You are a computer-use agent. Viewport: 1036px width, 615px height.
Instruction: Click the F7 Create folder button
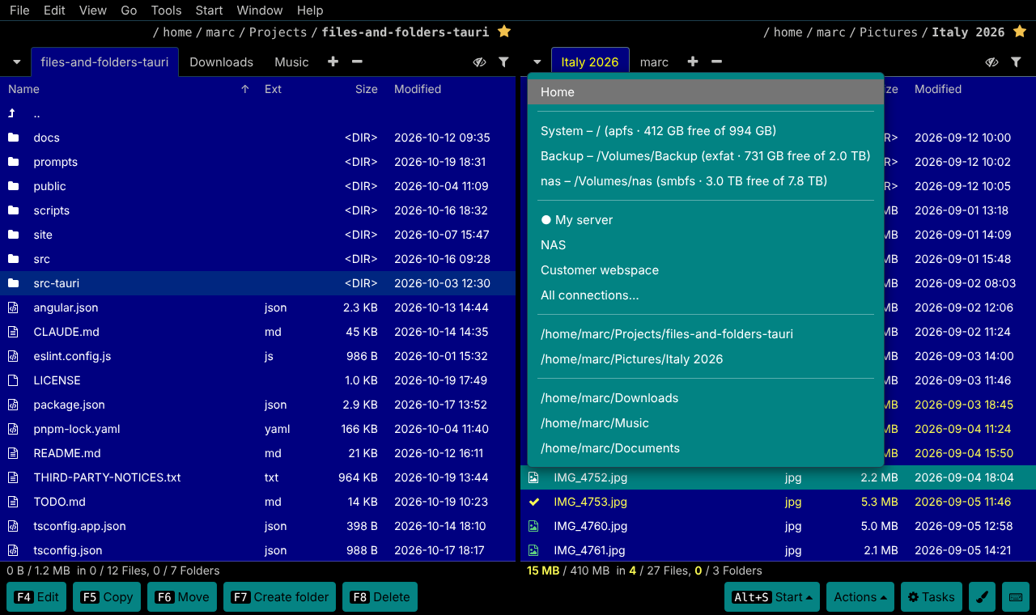click(280, 597)
